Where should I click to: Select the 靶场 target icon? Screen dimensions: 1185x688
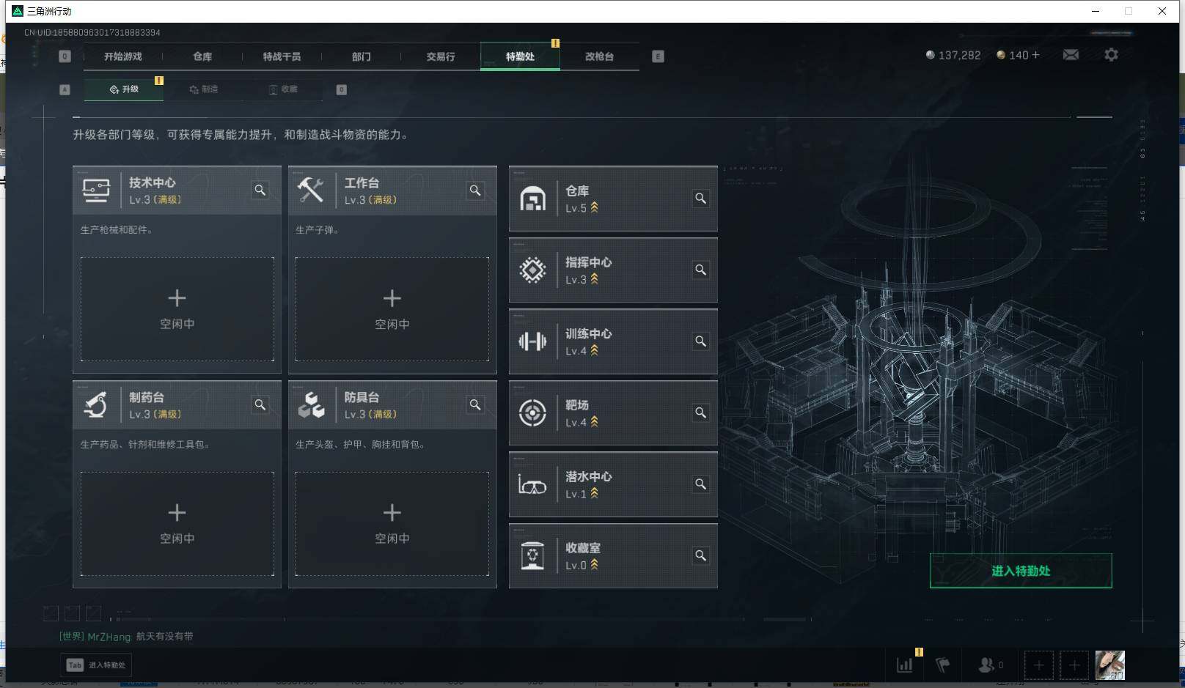tap(533, 413)
